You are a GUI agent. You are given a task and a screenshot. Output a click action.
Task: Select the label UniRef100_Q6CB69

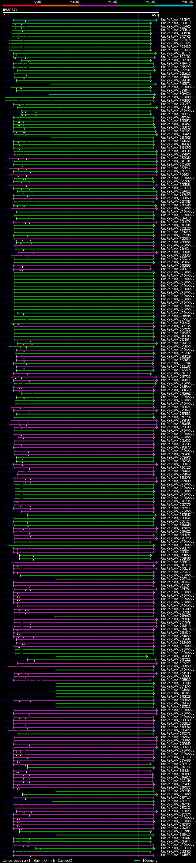(176, 198)
